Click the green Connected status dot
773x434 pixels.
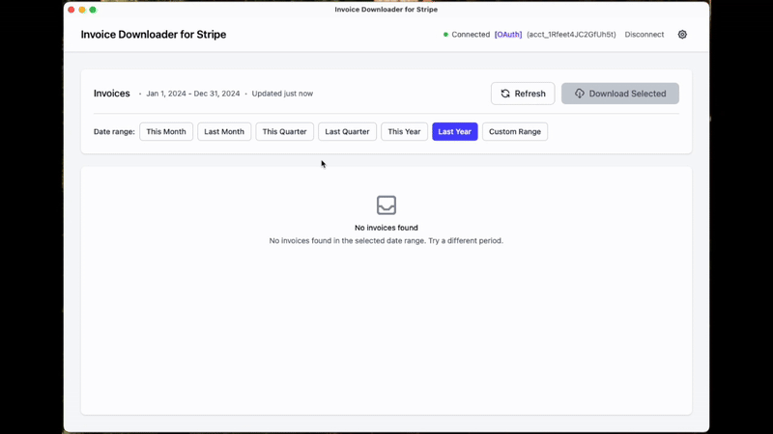[x=445, y=35]
